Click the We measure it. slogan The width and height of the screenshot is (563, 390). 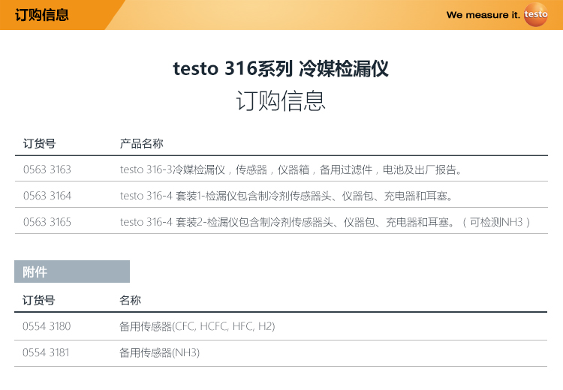pyautogui.click(x=483, y=15)
